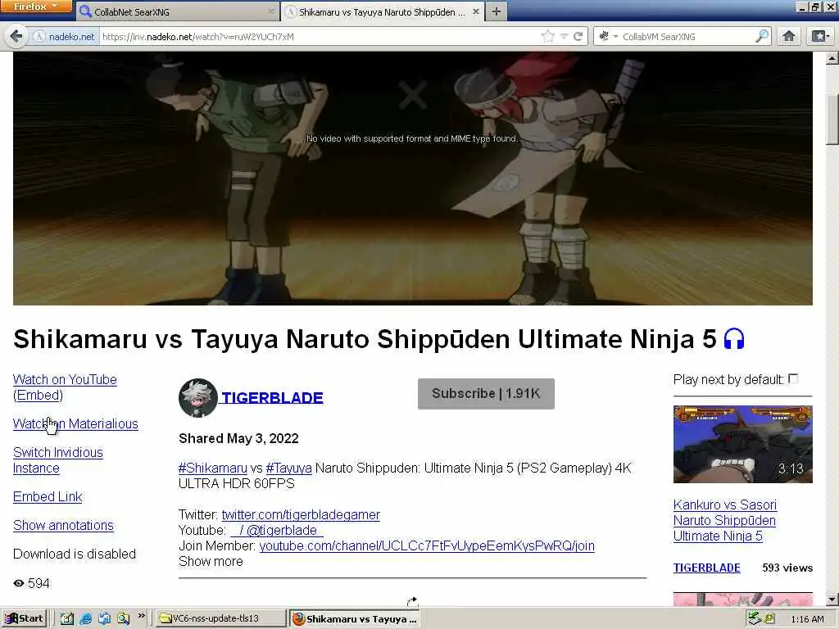Open the Windows Start button
The width and height of the screenshot is (839, 629).
click(x=24, y=618)
